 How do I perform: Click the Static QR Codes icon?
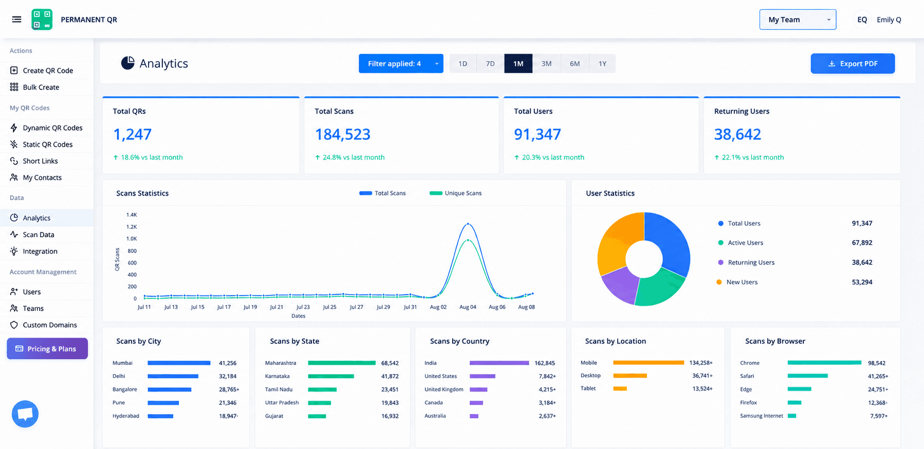[x=14, y=144]
